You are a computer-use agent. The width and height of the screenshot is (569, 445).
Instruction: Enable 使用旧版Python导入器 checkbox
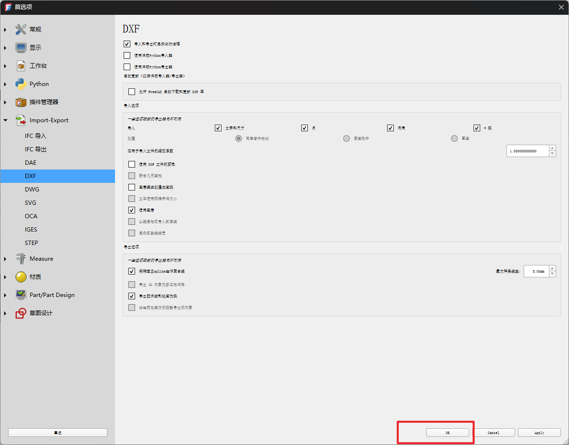coord(127,55)
